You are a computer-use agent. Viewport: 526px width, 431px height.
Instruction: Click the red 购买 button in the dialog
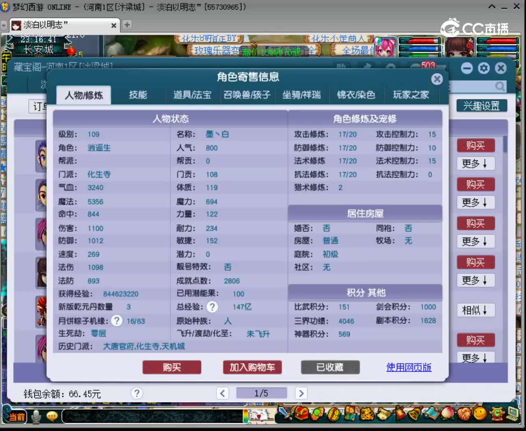172,367
